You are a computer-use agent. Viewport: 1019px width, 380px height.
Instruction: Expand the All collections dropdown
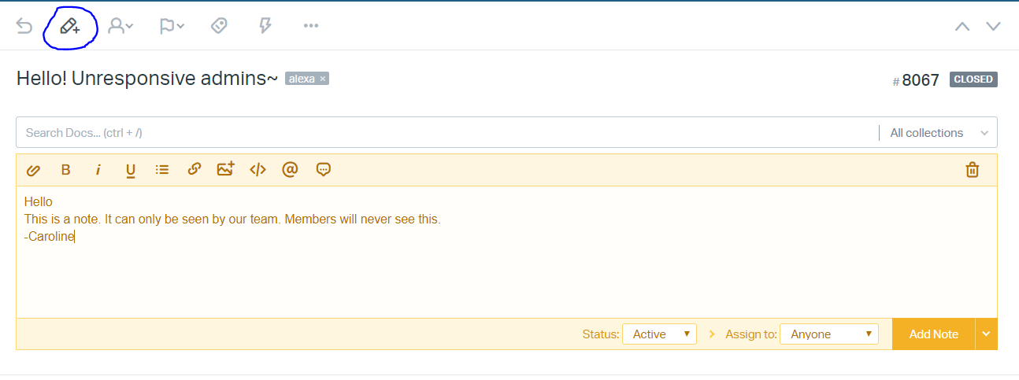938,133
